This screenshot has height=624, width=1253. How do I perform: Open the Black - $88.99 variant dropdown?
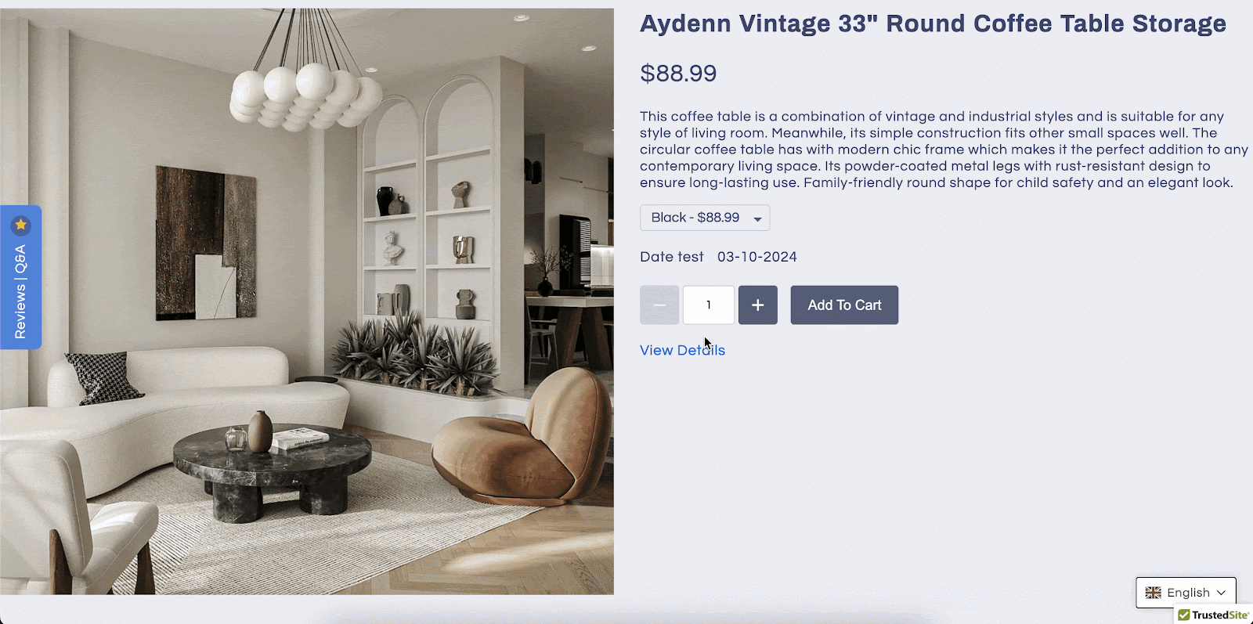point(705,218)
